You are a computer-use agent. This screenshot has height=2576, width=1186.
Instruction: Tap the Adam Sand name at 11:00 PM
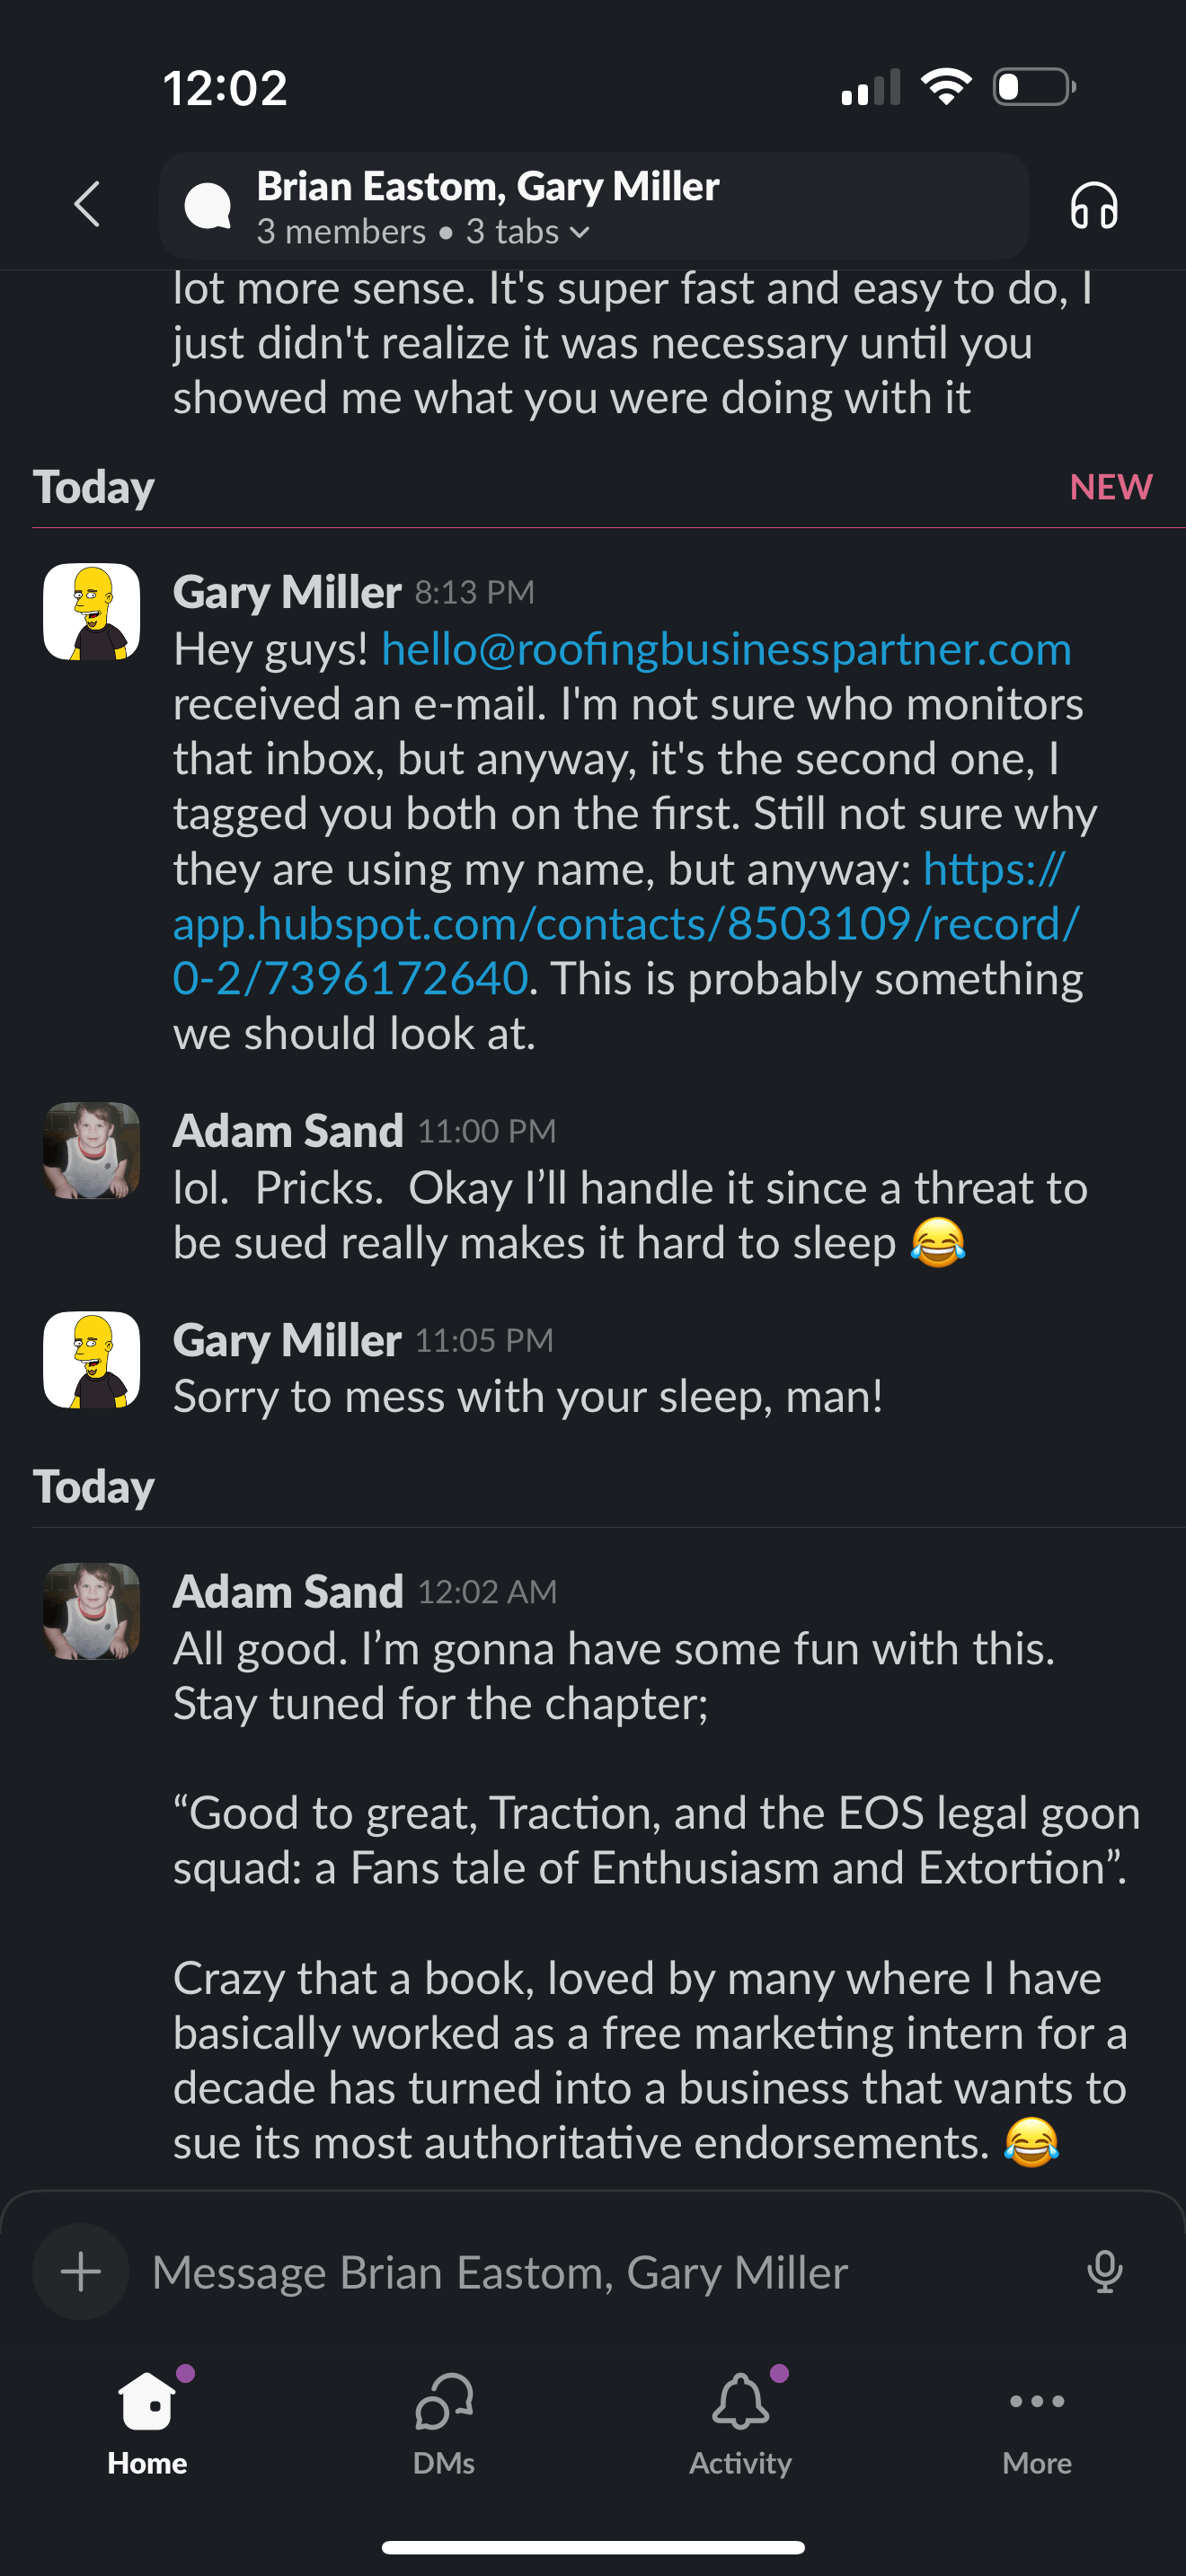pos(288,1131)
